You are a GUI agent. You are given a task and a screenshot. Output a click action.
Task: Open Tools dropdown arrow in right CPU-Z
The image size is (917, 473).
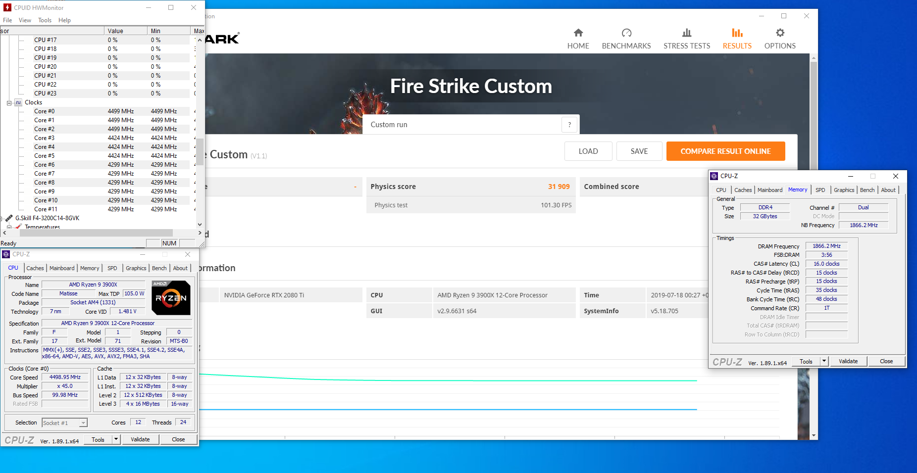pos(824,361)
